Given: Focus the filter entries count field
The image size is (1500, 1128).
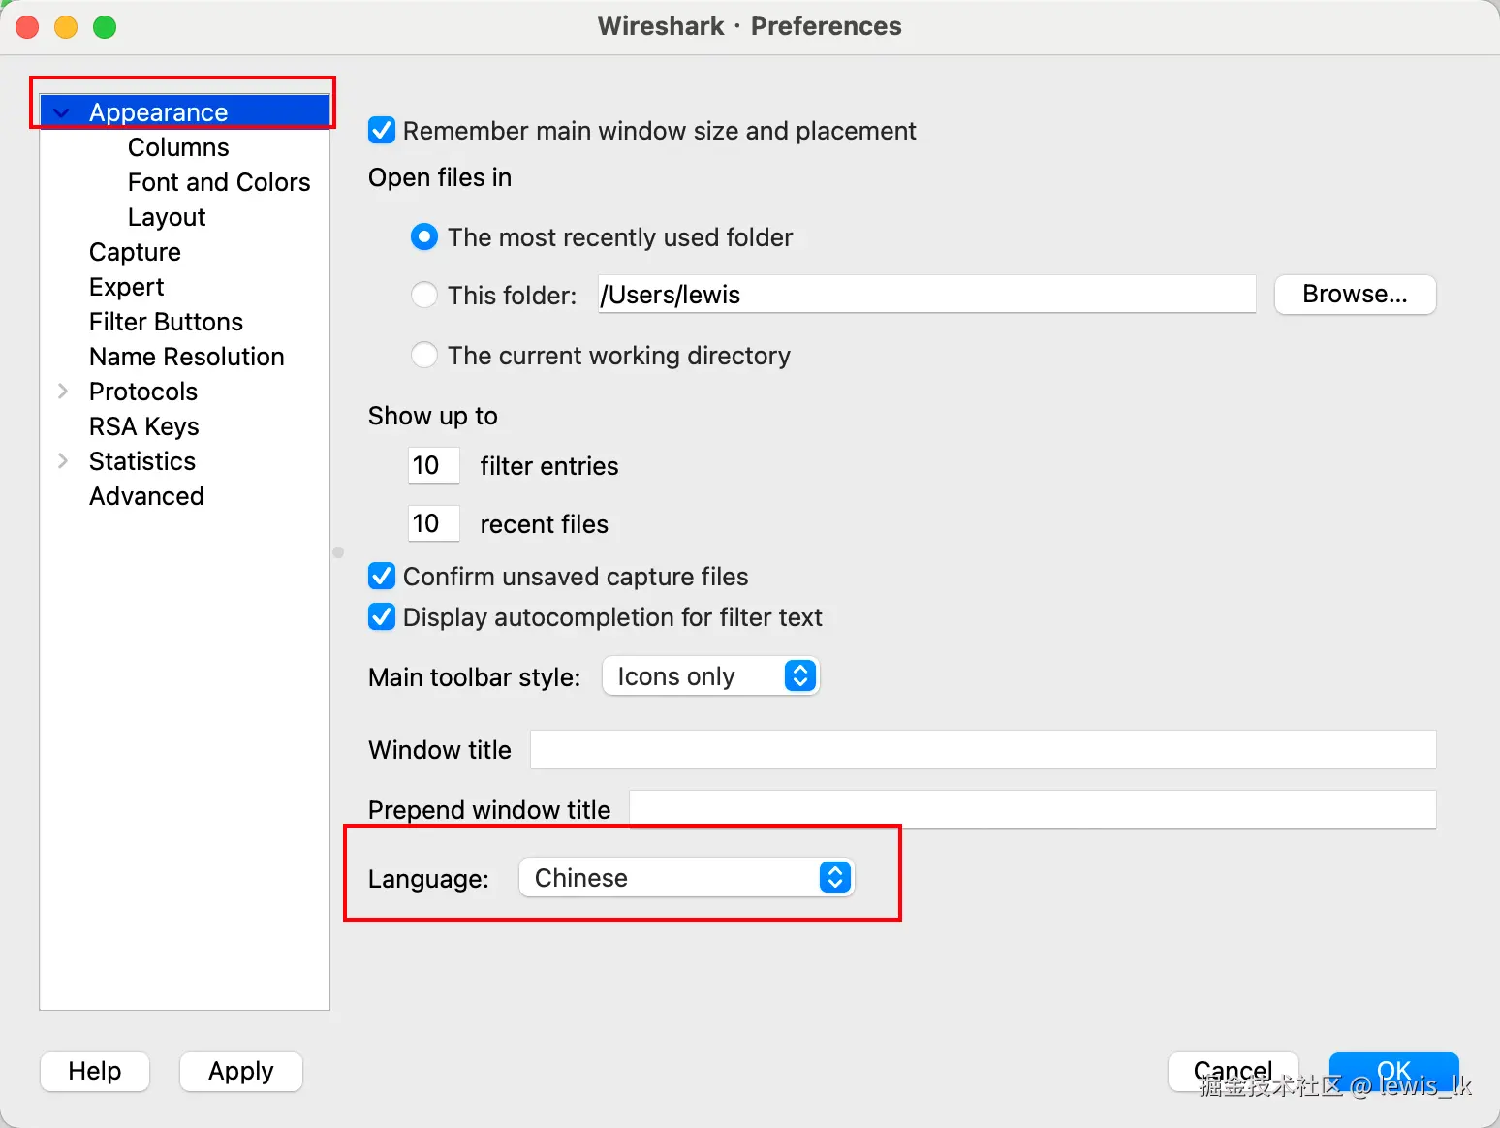Looking at the screenshot, I should point(432,466).
